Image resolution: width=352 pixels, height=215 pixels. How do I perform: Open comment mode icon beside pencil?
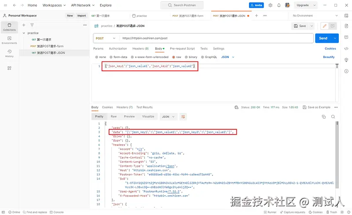click(333, 26)
